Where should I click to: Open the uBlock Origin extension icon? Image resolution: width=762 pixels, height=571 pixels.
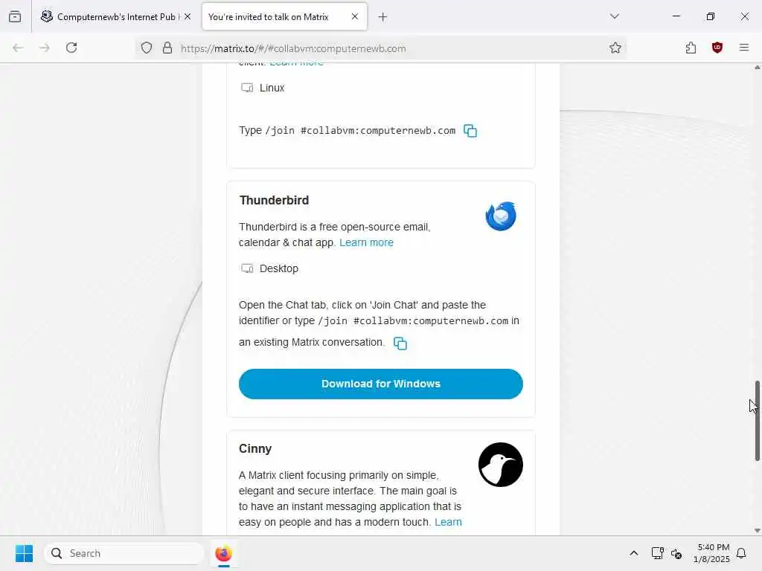pyautogui.click(x=717, y=48)
